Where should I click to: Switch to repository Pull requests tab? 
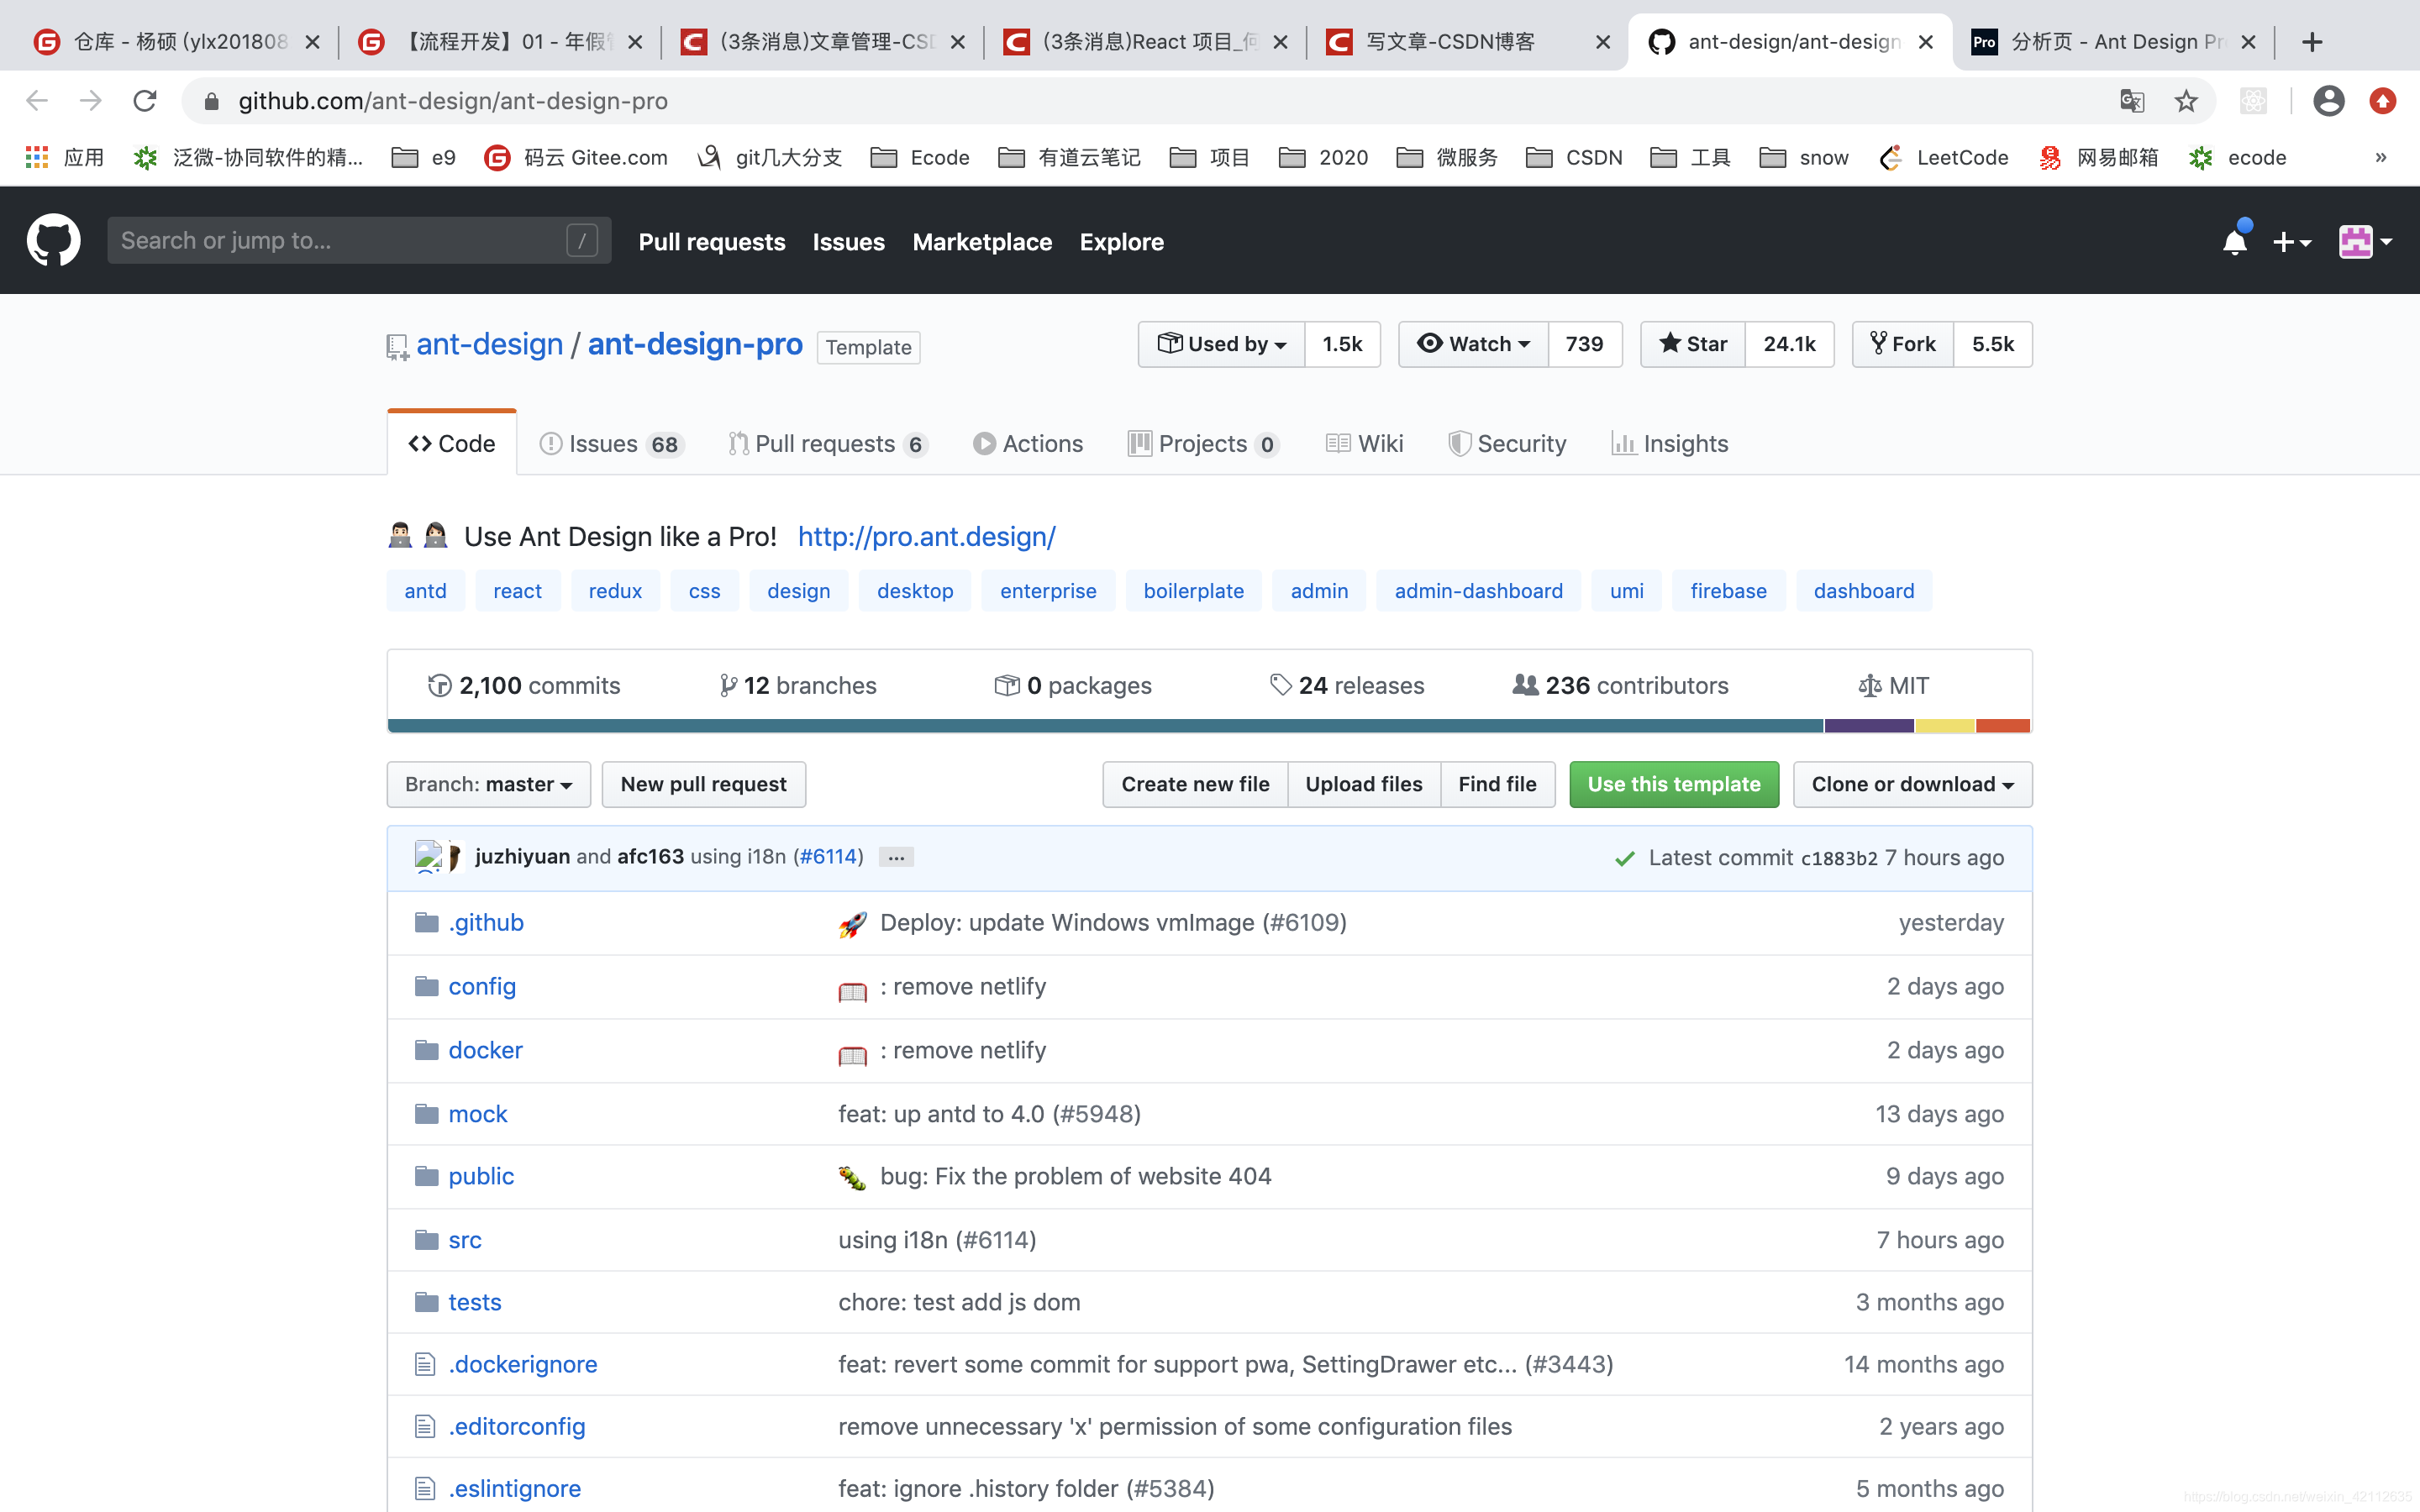pyautogui.click(x=828, y=444)
